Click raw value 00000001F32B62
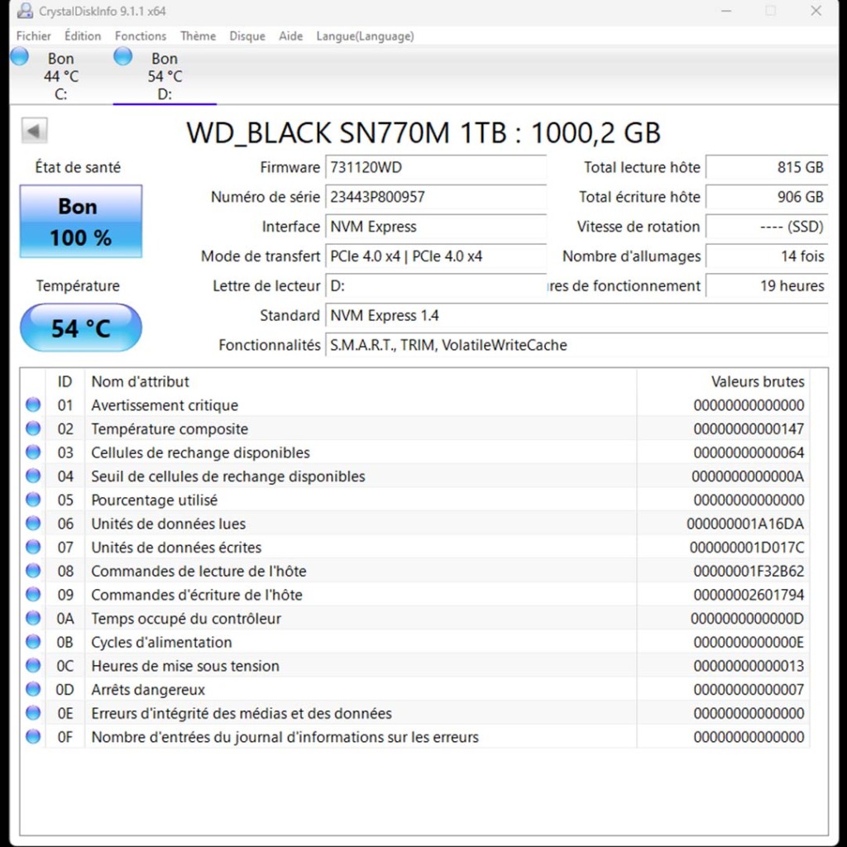The width and height of the screenshot is (847, 847). coord(749,572)
